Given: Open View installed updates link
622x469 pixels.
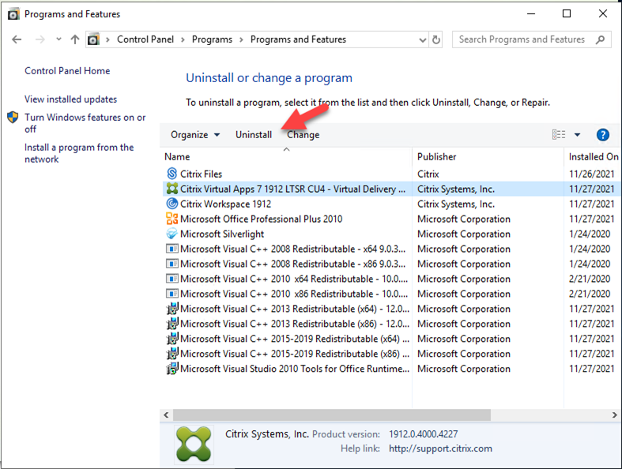Looking at the screenshot, I should [70, 99].
